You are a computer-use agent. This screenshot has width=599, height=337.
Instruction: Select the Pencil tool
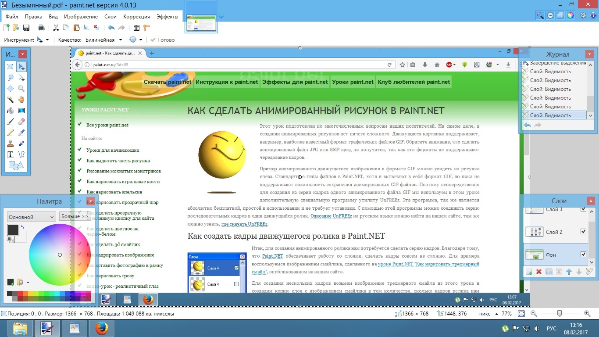11,133
